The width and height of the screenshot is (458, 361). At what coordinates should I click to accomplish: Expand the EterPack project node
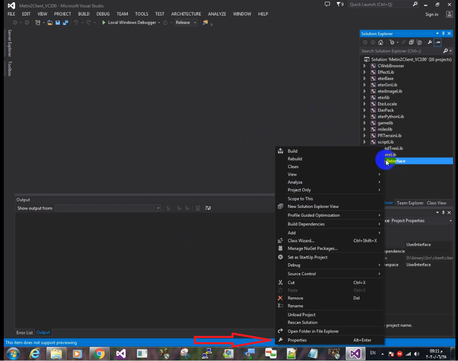coord(365,110)
